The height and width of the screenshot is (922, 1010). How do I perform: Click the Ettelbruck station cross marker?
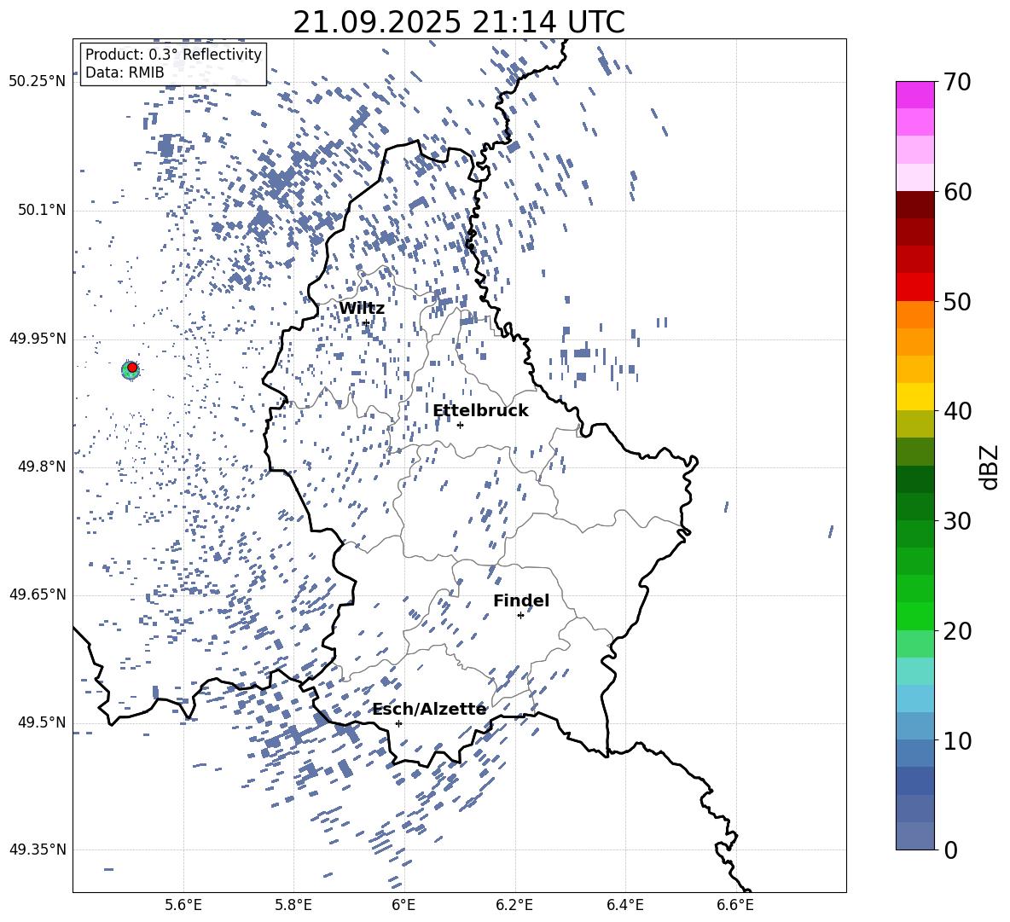pos(460,425)
